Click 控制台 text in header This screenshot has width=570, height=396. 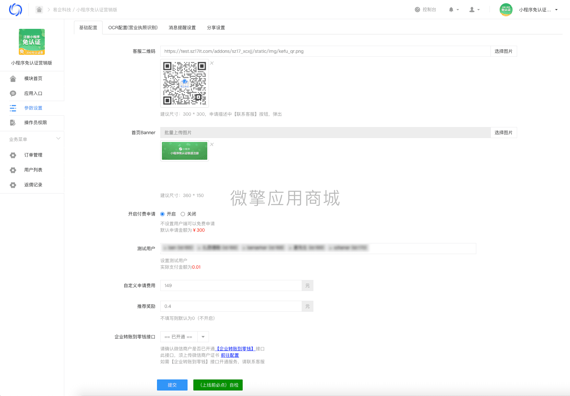click(429, 10)
